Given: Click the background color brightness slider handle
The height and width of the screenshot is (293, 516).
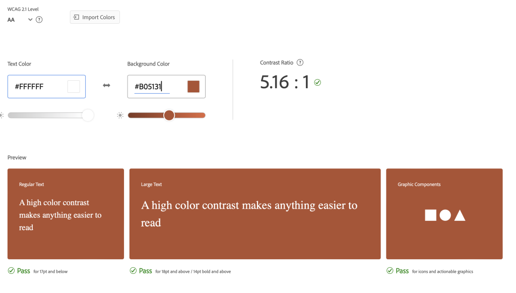Looking at the screenshot, I should coord(169,115).
